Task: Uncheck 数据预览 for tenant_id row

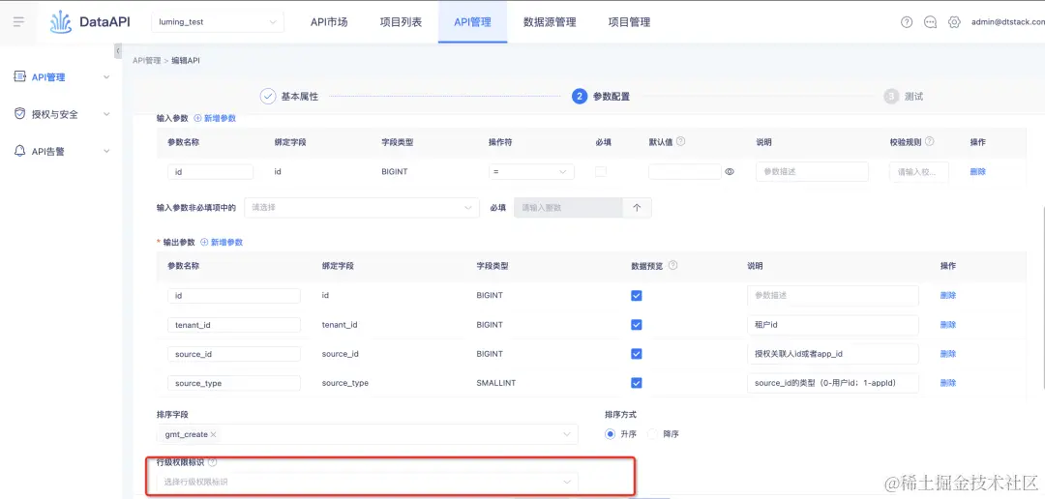Action: 637,325
